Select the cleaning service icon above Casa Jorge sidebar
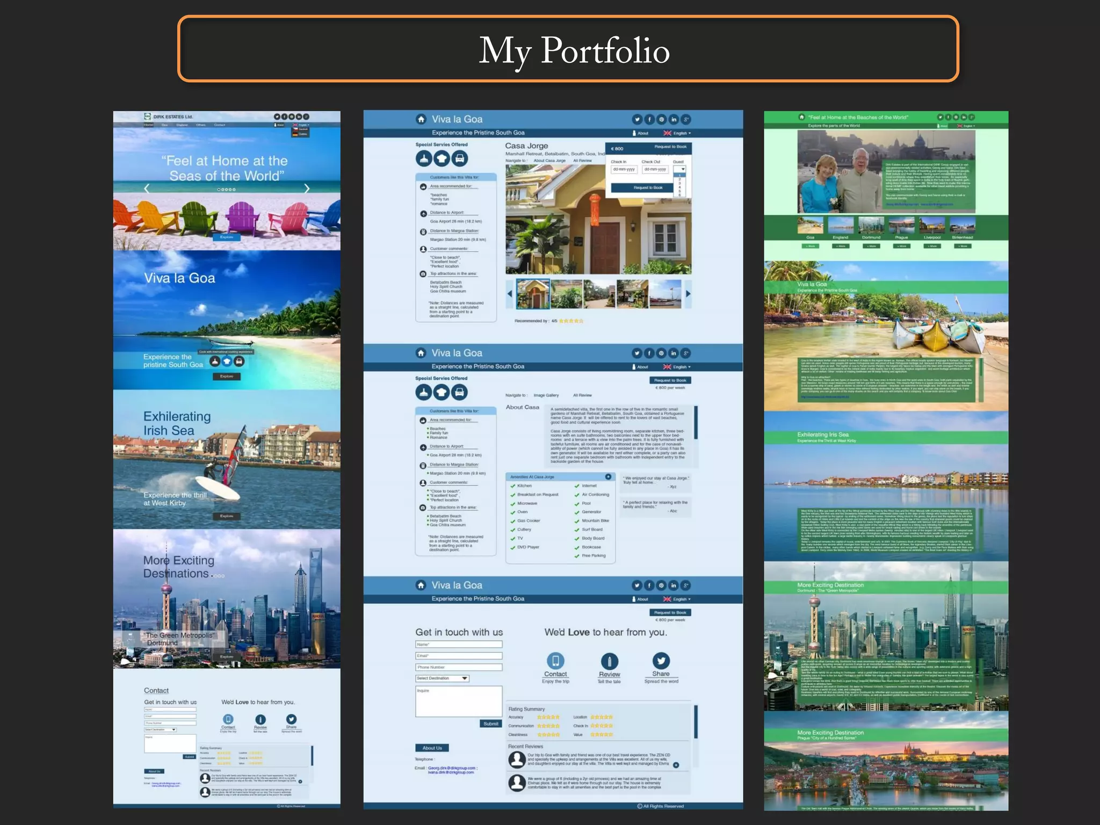This screenshot has height=825, width=1100. tap(424, 158)
